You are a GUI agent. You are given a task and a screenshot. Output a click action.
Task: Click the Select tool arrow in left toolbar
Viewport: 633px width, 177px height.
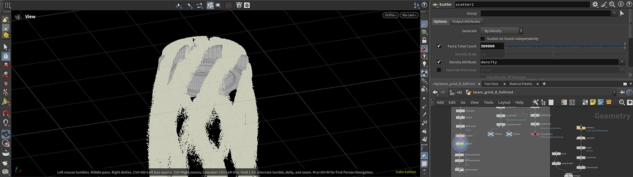click(6, 47)
